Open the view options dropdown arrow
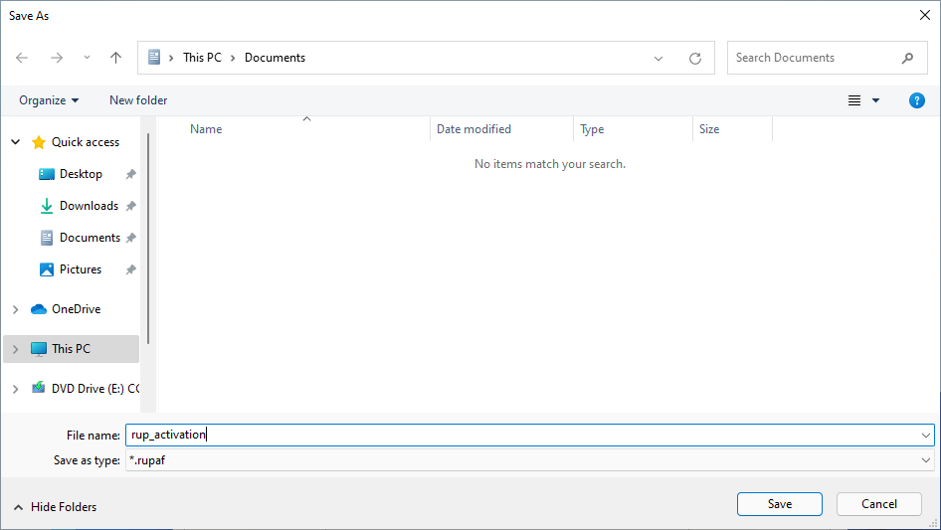Image resolution: width=941 pixels, height=530 pixels. 876,100
